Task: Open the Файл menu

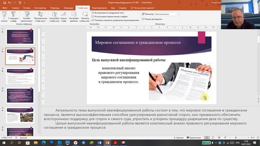Action: [5, 8]
